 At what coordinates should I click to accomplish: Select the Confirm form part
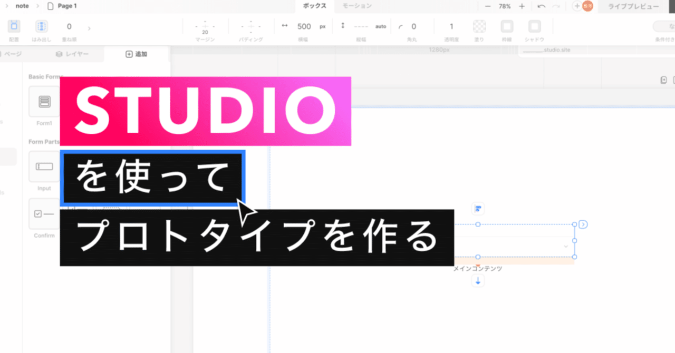coord(44,213)
